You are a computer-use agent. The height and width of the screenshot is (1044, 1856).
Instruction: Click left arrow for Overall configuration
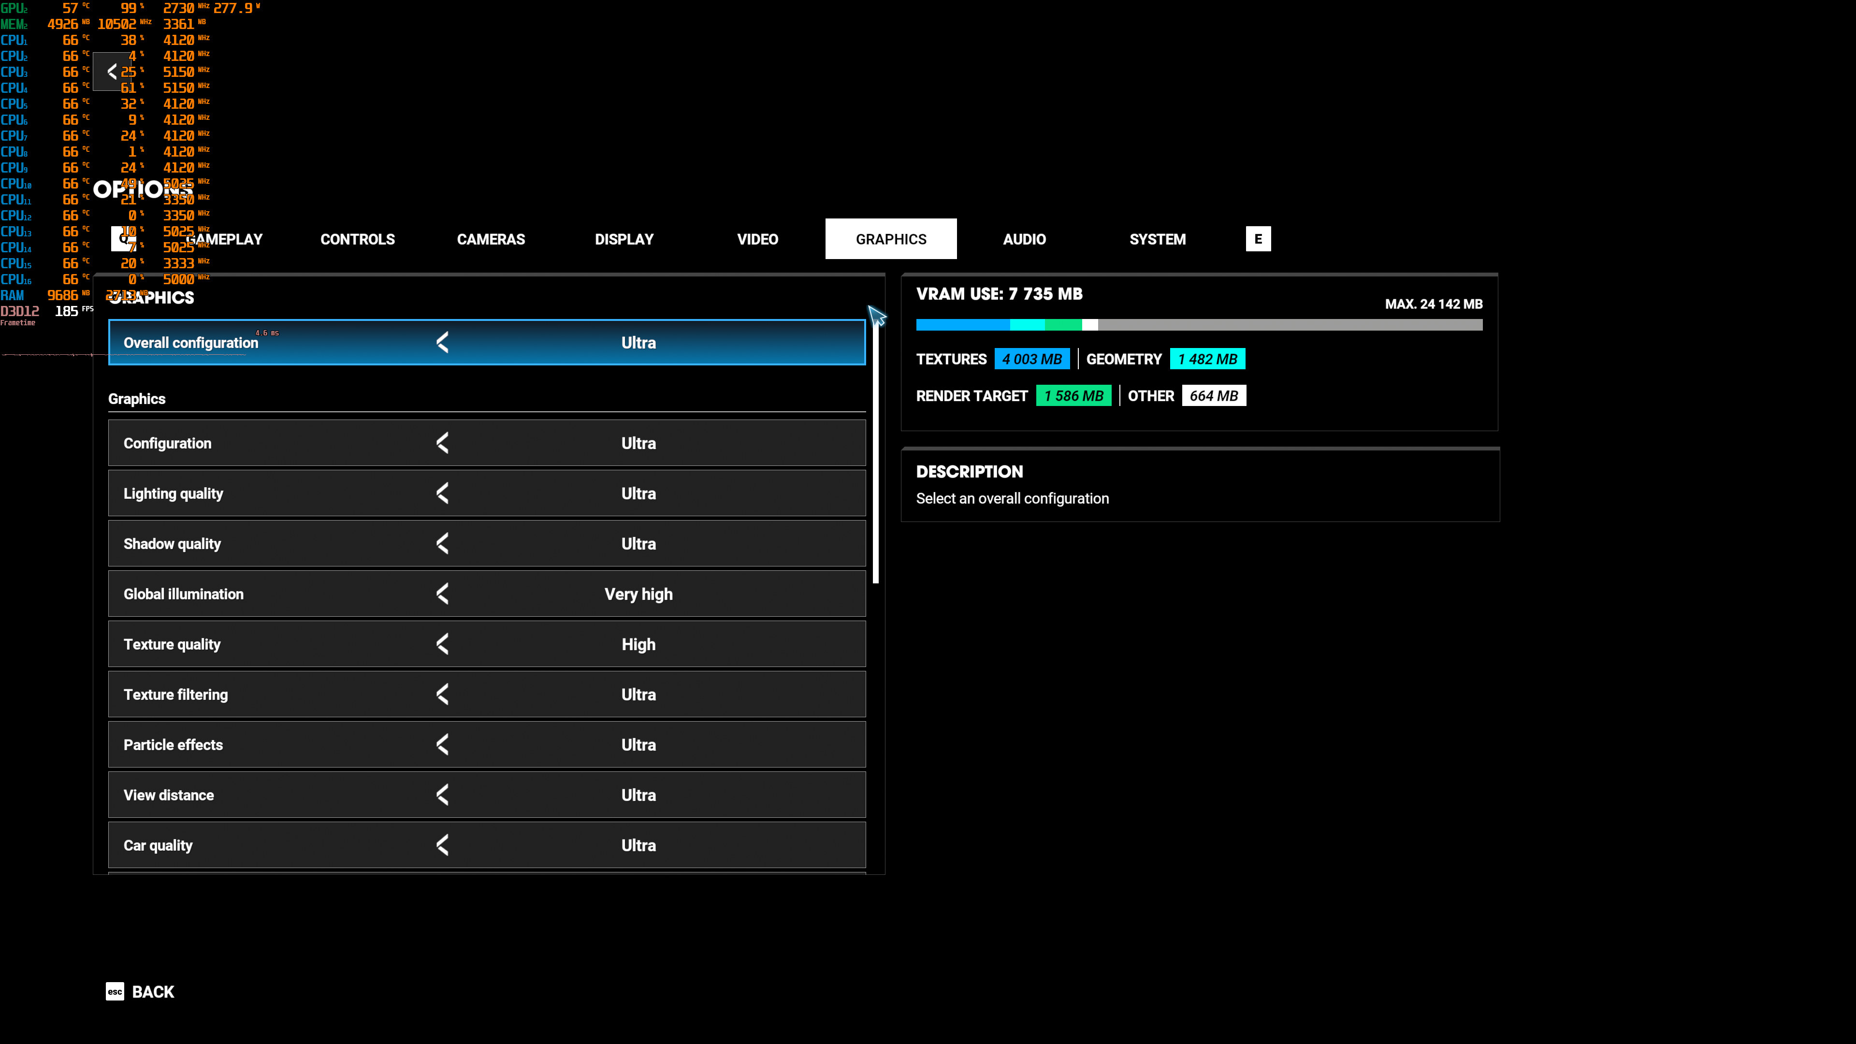click(442, 342)
